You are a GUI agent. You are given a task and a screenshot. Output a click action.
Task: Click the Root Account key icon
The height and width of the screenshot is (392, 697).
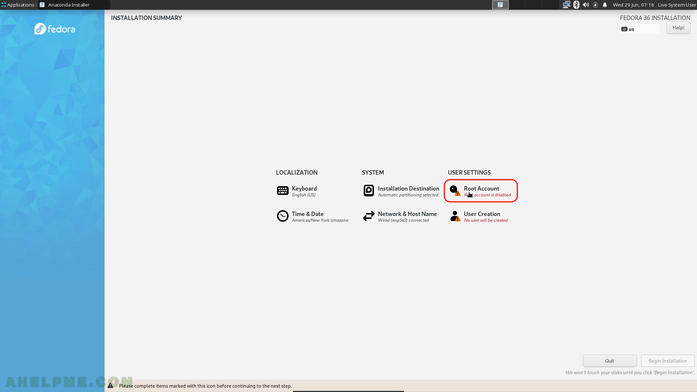[455, 191]
